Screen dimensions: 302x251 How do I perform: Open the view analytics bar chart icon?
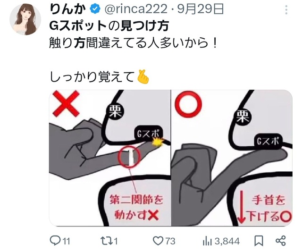(x=208, y=242)
